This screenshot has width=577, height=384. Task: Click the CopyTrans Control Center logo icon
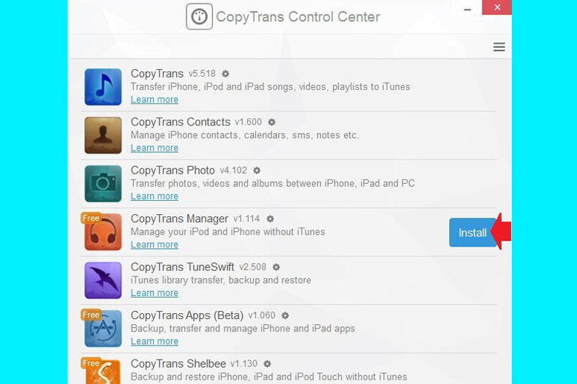tap(199, 16)
